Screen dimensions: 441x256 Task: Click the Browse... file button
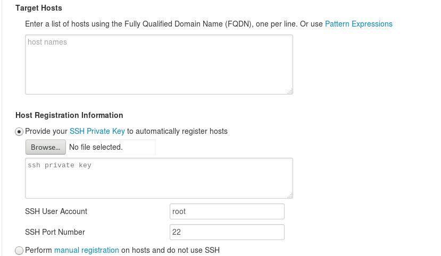45,147
